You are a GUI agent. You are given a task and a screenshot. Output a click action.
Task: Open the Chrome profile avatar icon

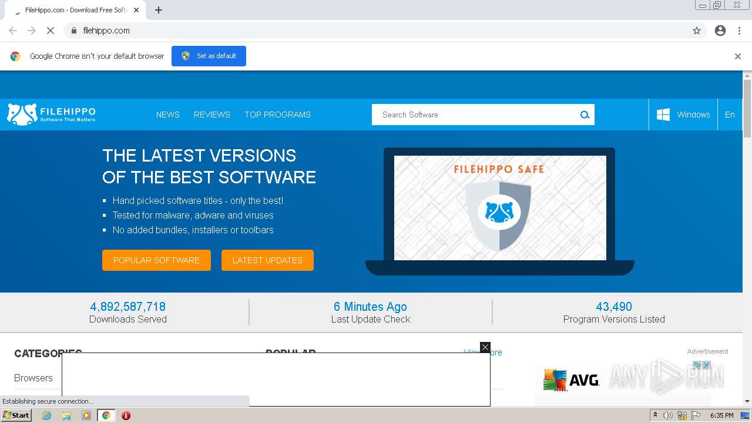click(x=720, y=31)
